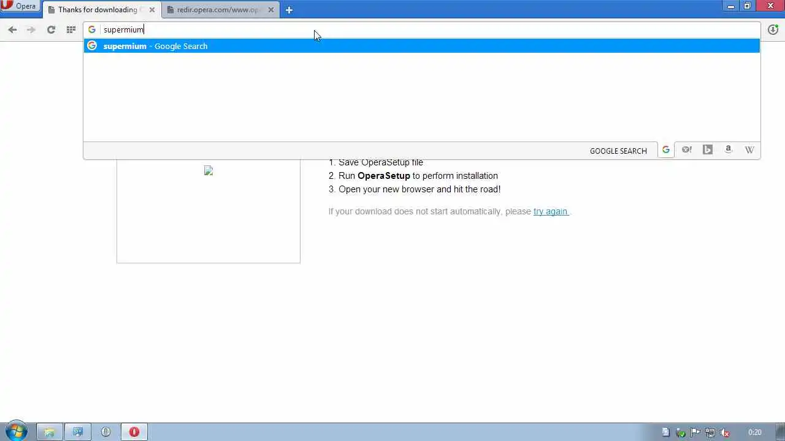Switch to the Thanks for downloading tab
The width and height of the screenshot is (785, 441).
coord(101,10)
